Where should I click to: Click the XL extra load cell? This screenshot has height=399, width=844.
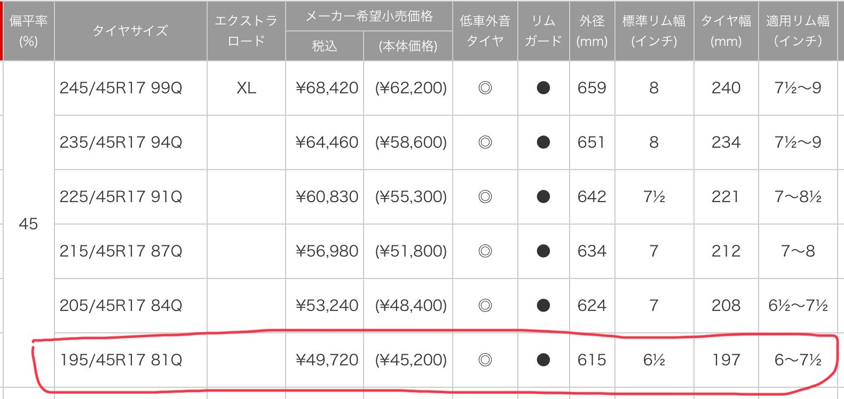pos(246,88)
